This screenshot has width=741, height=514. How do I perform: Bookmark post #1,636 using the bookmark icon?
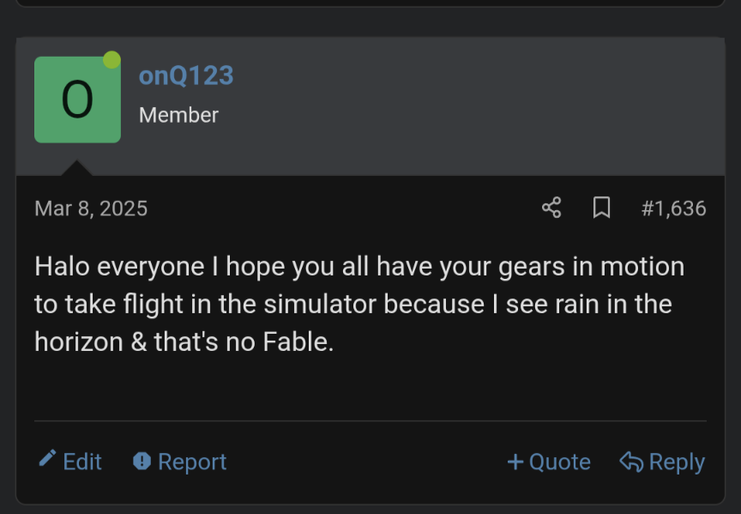click(x=602, y=208)
